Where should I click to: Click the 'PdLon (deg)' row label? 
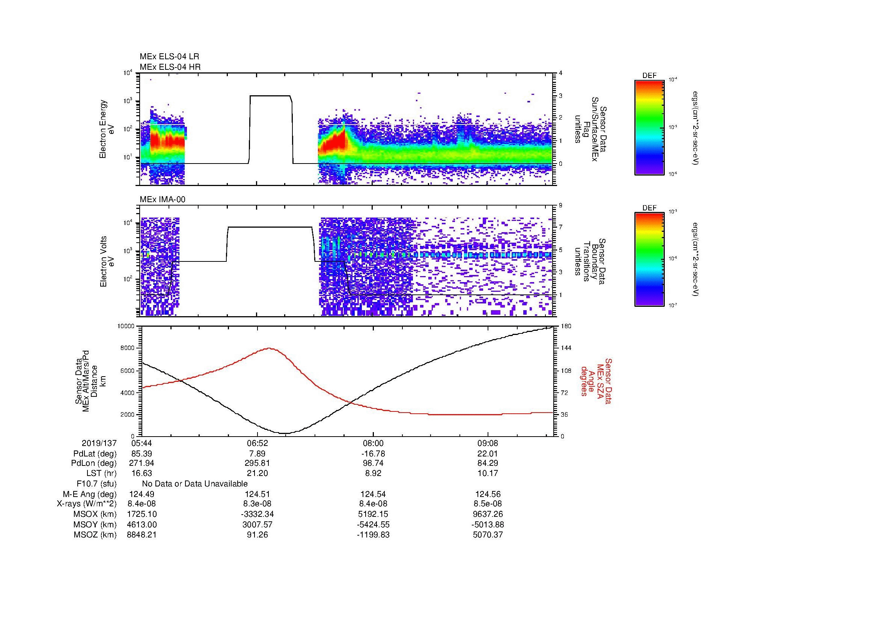94,463
